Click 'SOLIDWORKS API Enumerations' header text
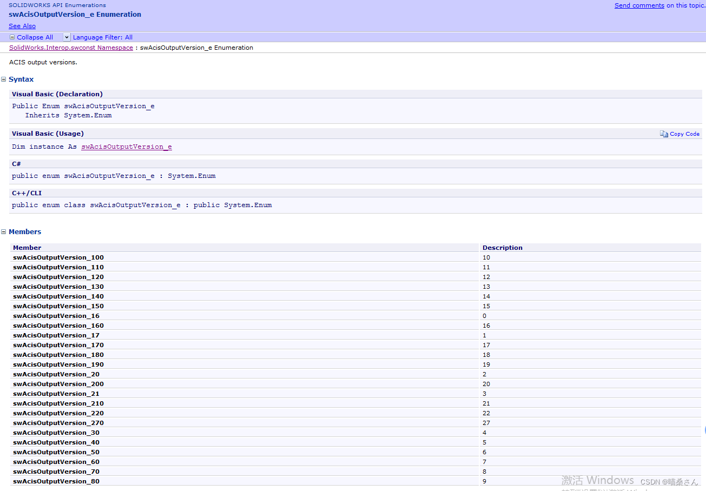This screenshot has width=706, height=491. point(57,5)
